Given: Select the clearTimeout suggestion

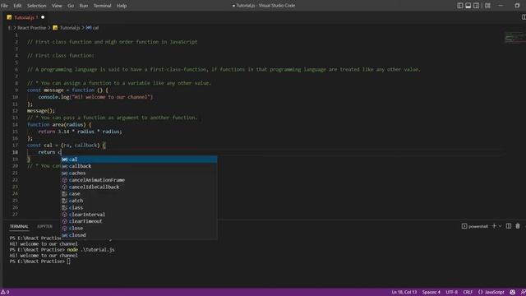Looking at the screenshot, I should point(139,221).
